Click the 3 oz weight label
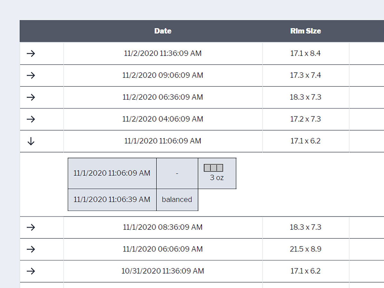The width and height of the screenshot is (384, 288). (x=217, y=178)
